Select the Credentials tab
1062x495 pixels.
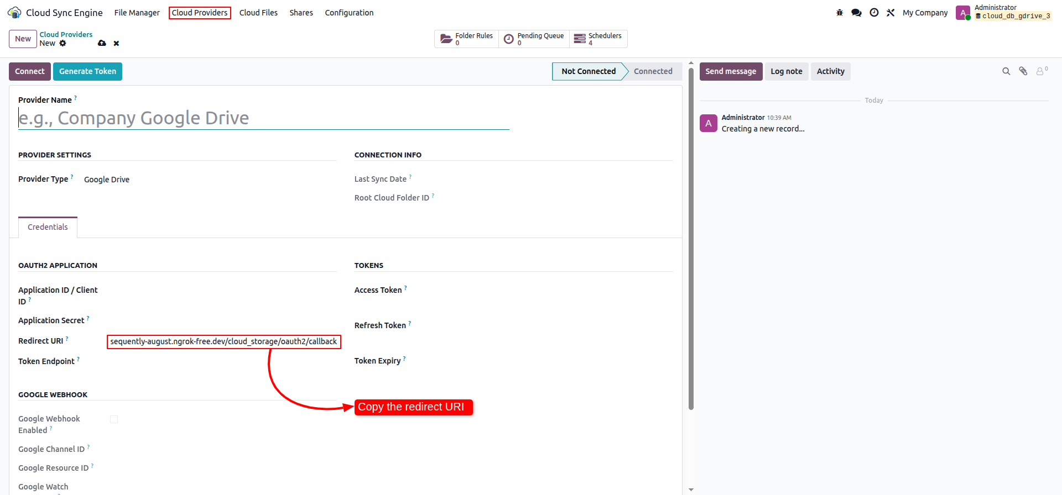coord(48,227)
